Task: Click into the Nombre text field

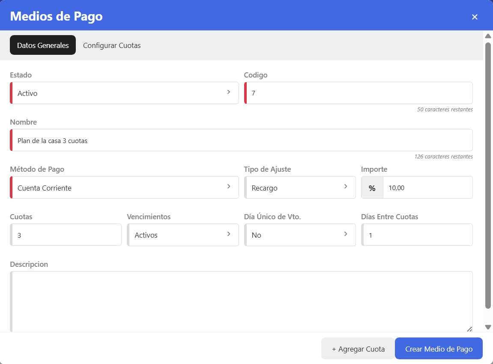Action: (x=242, y=140)
